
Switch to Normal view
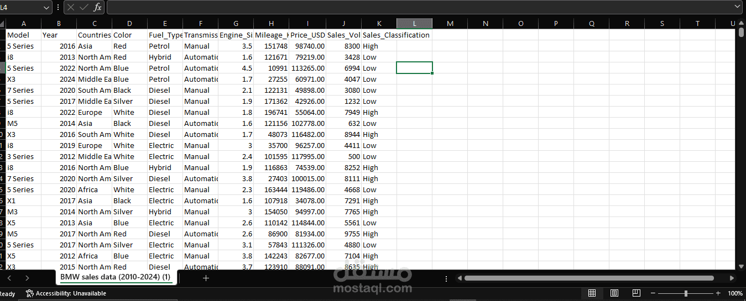coord(592,293)
